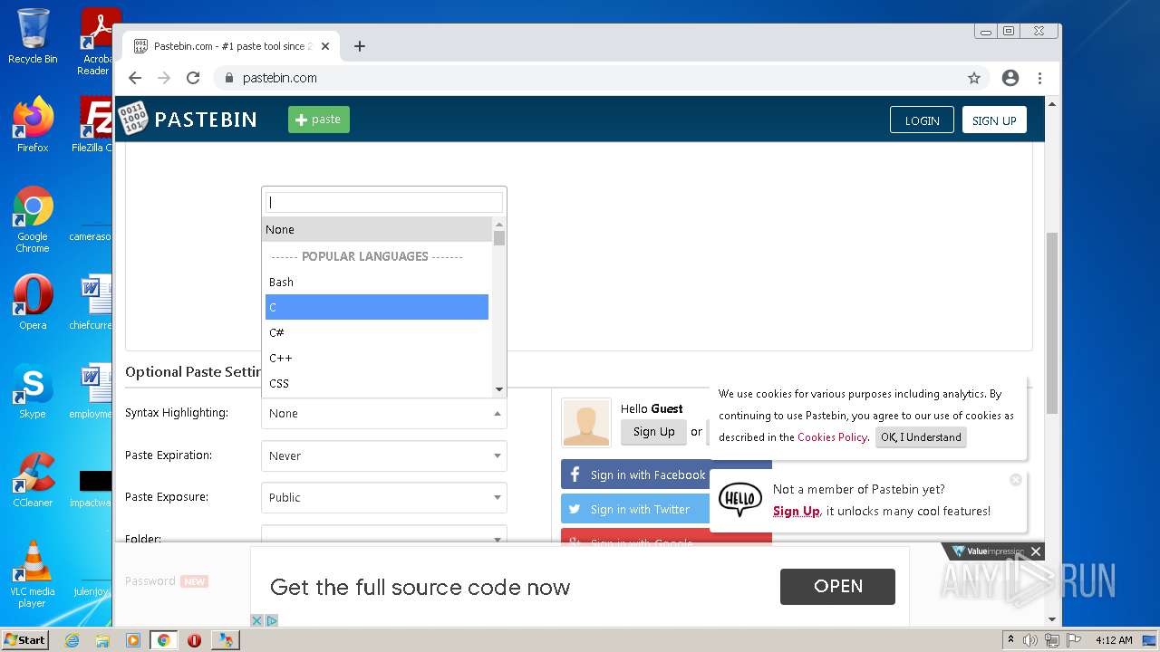The width and height of the screenshot is (1160, 652).
Task: Close the Not a member popup
Action: point(1016,480)
